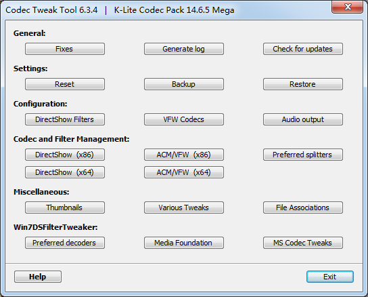Open the Fixes dialog
368x297 pixels.
click(x=65, y=49)
